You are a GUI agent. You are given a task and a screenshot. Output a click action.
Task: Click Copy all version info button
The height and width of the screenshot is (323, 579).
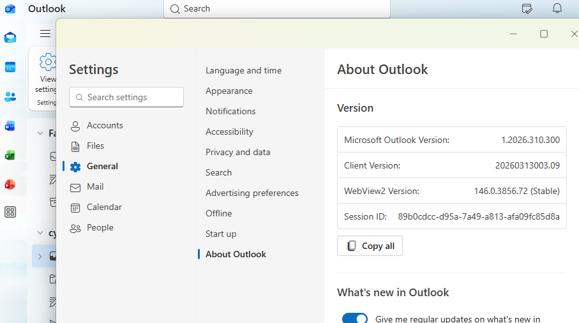pyautogui.click(x=370, y=246)
